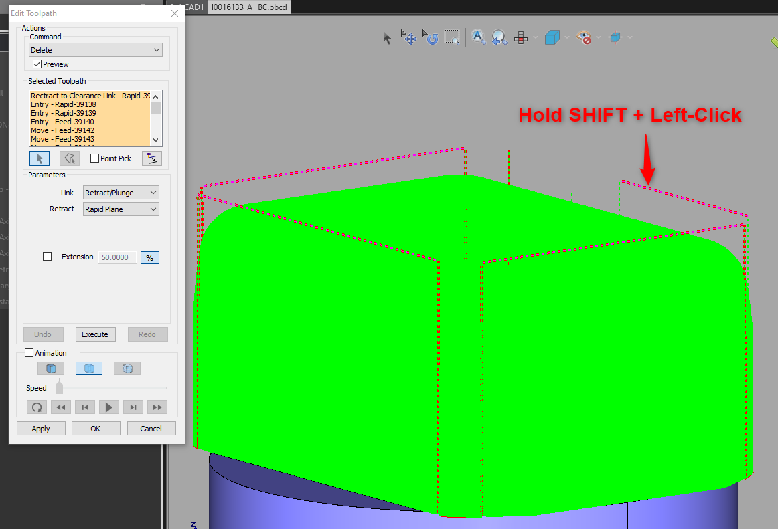The height and width of the screenshot is (529, 778).
Task: Enable the Point Pick checkbox
Action: (93, 158)
